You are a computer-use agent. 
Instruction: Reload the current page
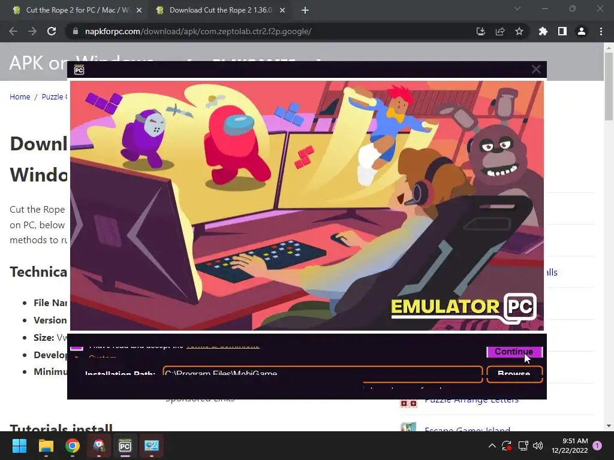[52, 31]
